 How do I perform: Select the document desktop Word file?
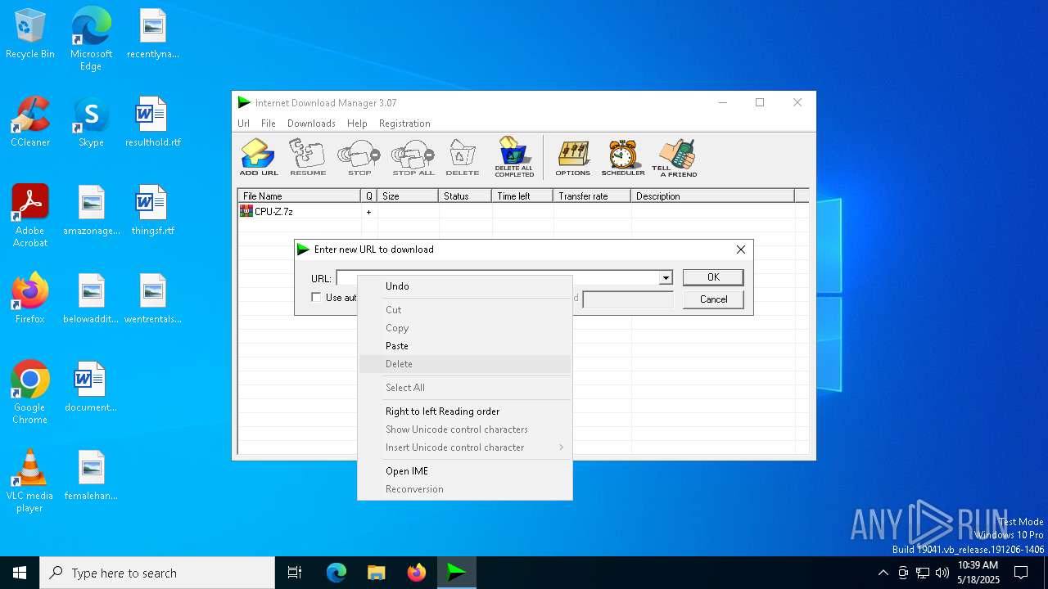click(91, 387)
